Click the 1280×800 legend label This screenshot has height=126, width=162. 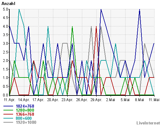pyautogui.click(x=25, y=110)
